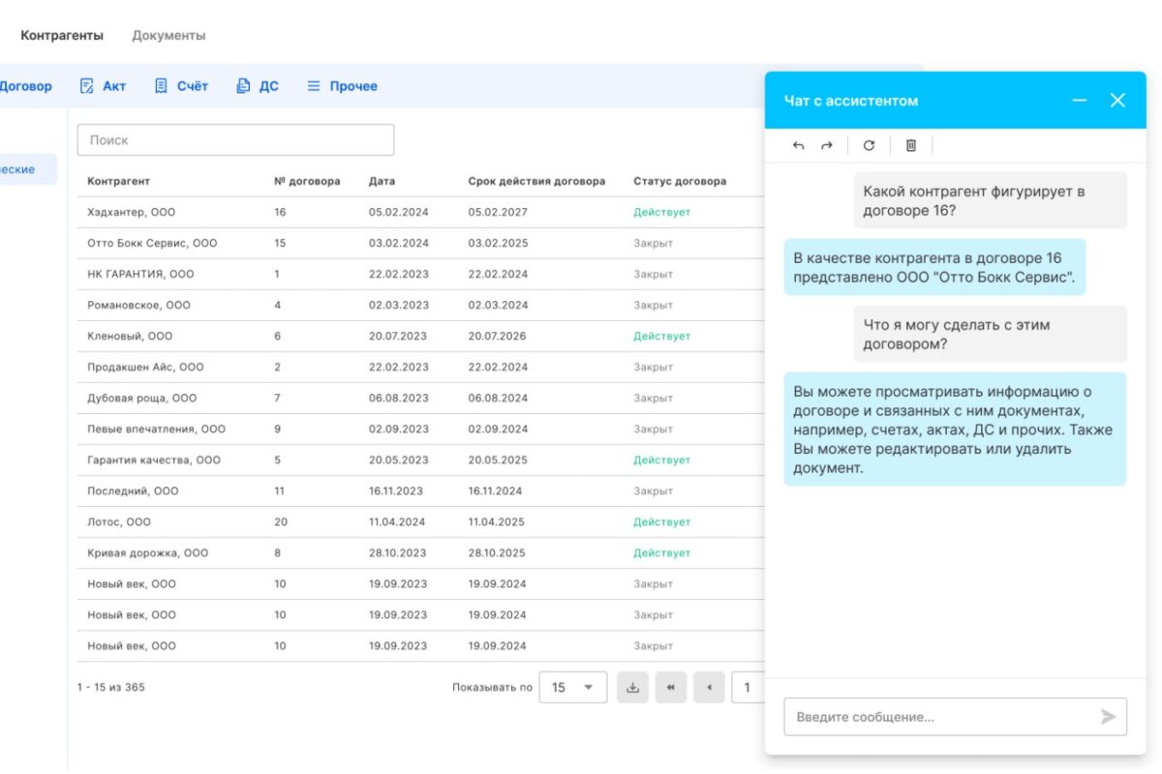Sort by Статус договора column header

tap(680, 181)
